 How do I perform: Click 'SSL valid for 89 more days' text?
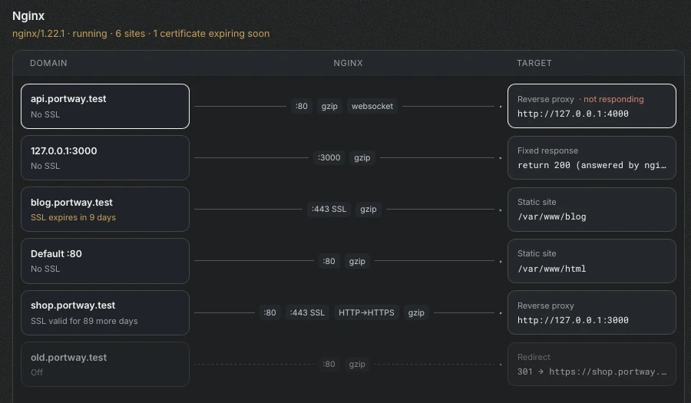pos(84,321)
